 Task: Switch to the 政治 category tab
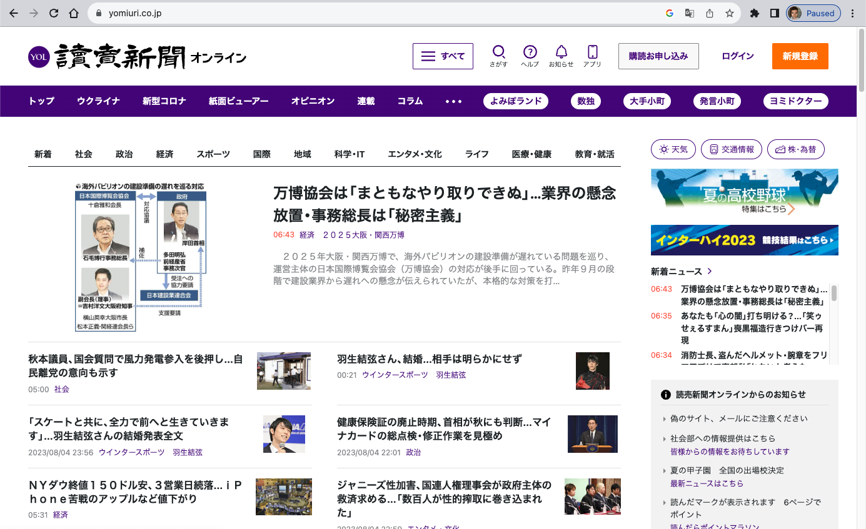click(x=124, y=154)
